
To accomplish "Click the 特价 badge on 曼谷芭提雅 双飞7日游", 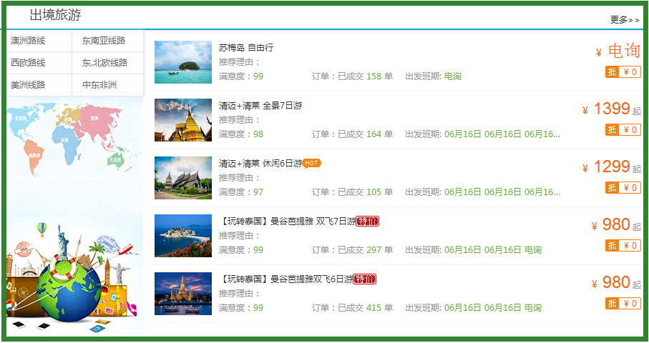I will pyautogui.click(x=367, y=222).
